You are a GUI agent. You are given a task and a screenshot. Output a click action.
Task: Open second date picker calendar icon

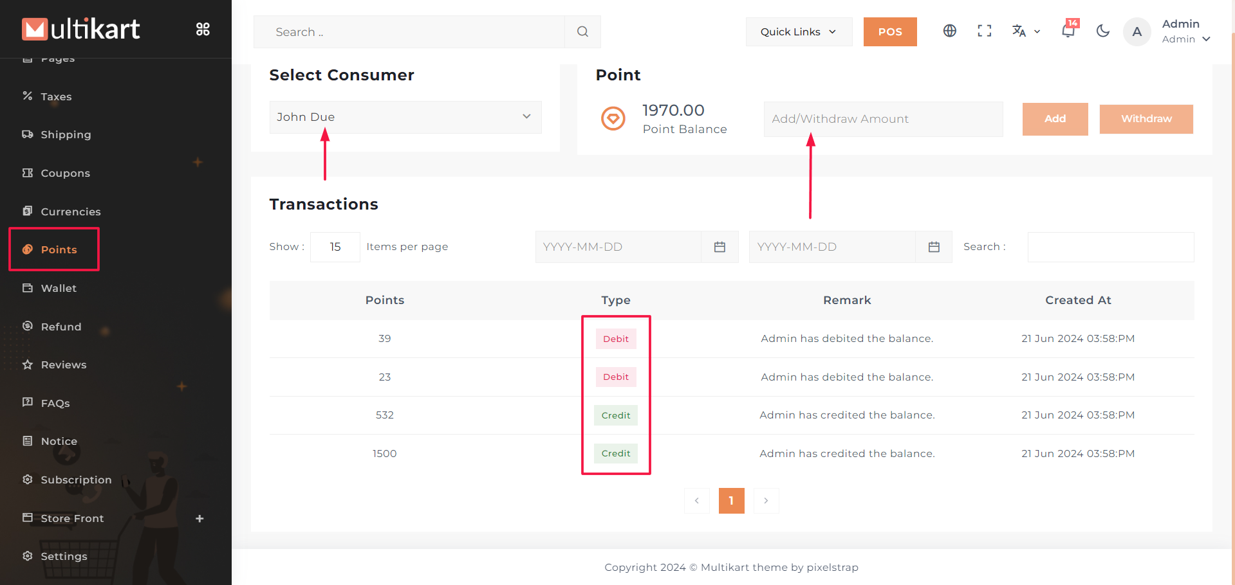coord(934,247)
